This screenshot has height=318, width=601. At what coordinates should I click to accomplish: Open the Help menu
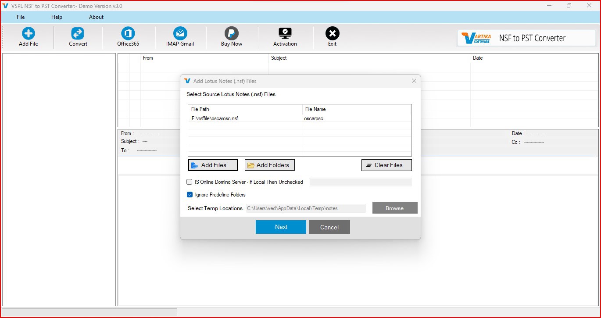(56, 17)
